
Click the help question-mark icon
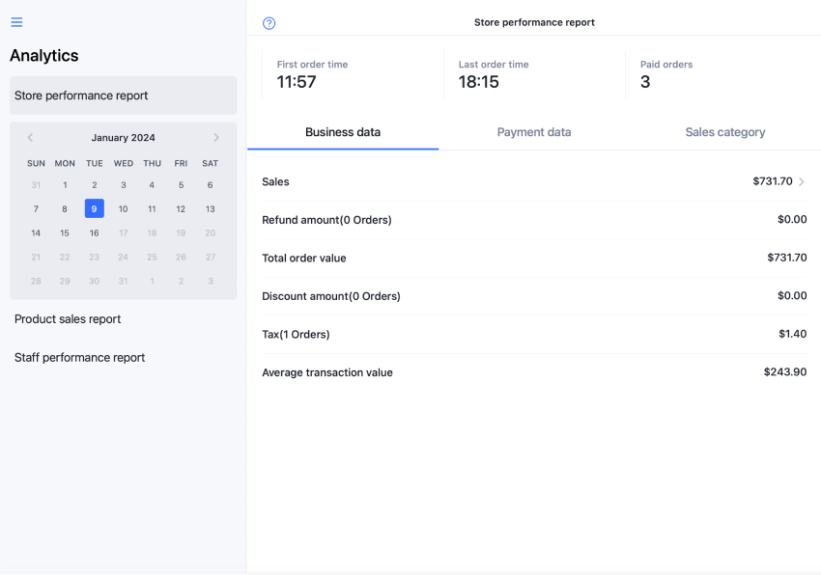click(x=268, y=22)
